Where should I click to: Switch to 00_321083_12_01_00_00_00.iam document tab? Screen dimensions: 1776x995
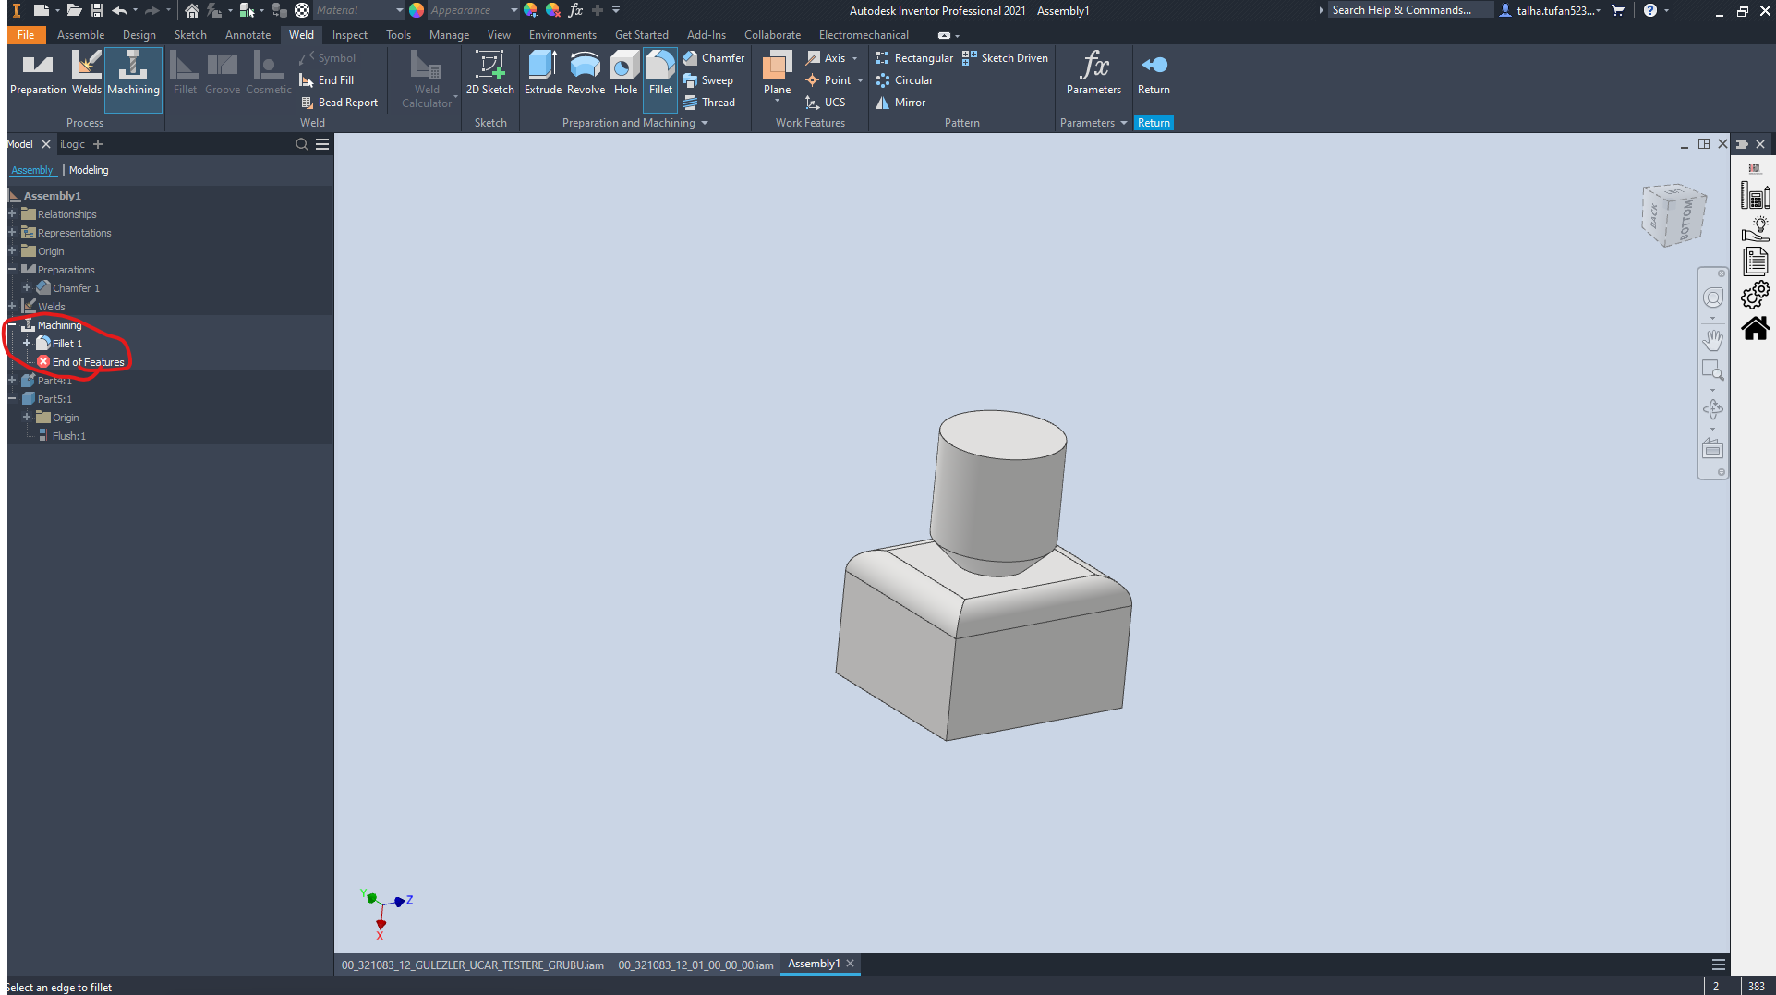tap(695, 965)
